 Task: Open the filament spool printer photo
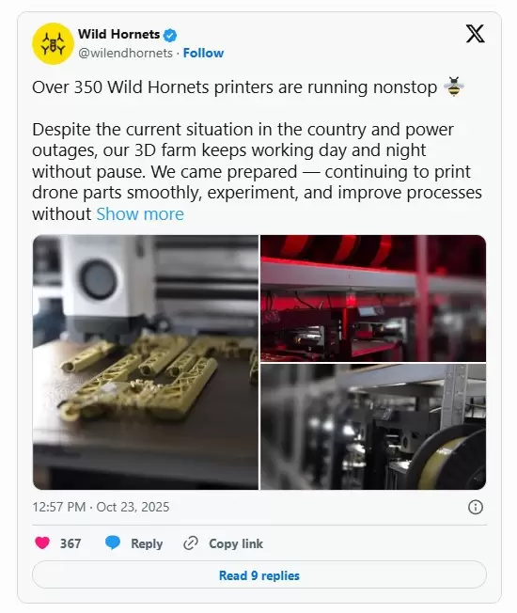pos(373,427)
